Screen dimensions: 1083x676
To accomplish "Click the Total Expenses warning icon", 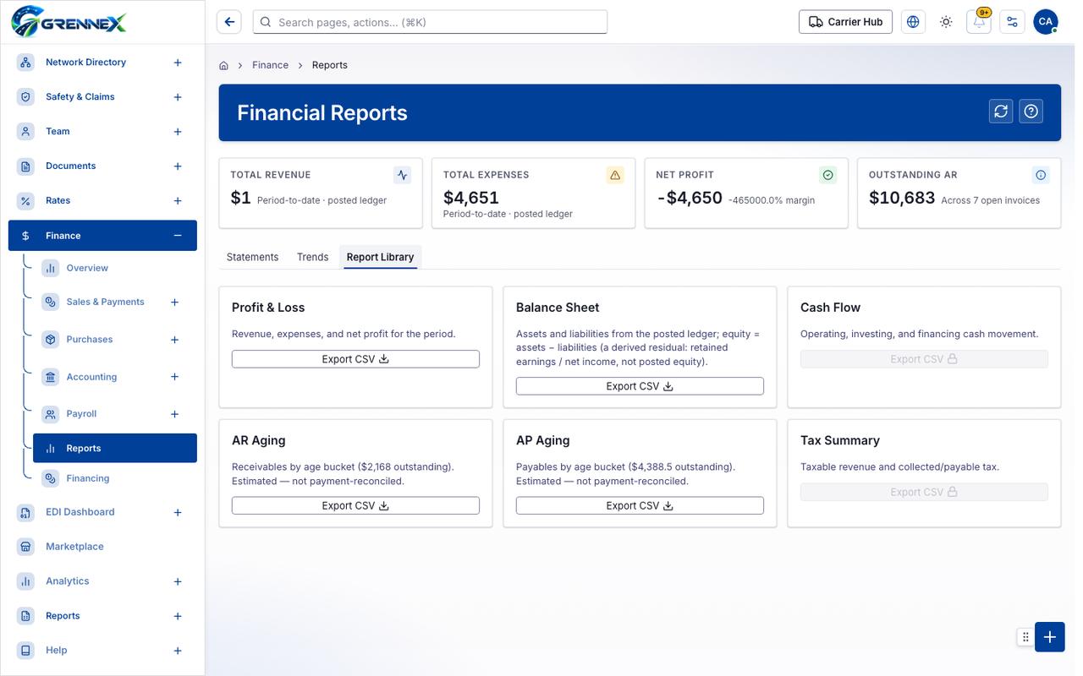I will coord(615,175).
